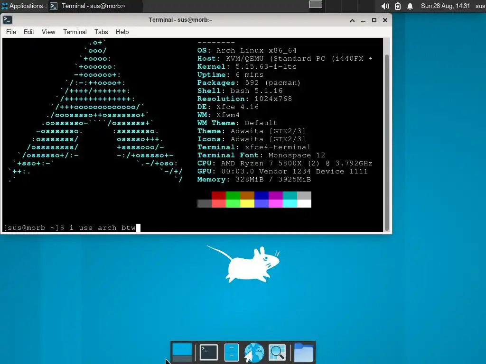Open the File menu

(x=11, y=32)
